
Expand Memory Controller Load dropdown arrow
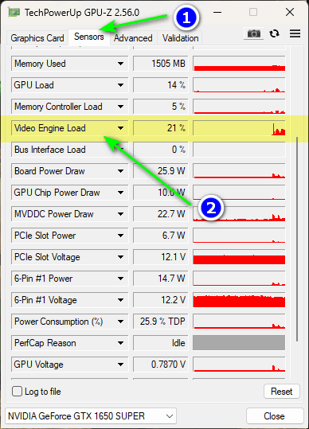120,107
